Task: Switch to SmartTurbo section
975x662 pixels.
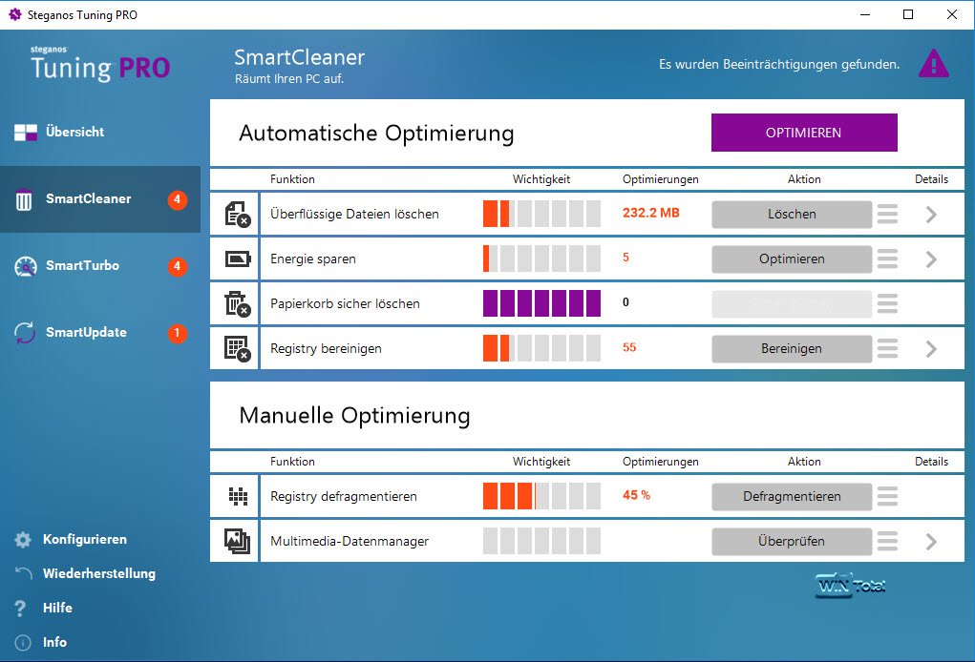Action: pos(100,266)
